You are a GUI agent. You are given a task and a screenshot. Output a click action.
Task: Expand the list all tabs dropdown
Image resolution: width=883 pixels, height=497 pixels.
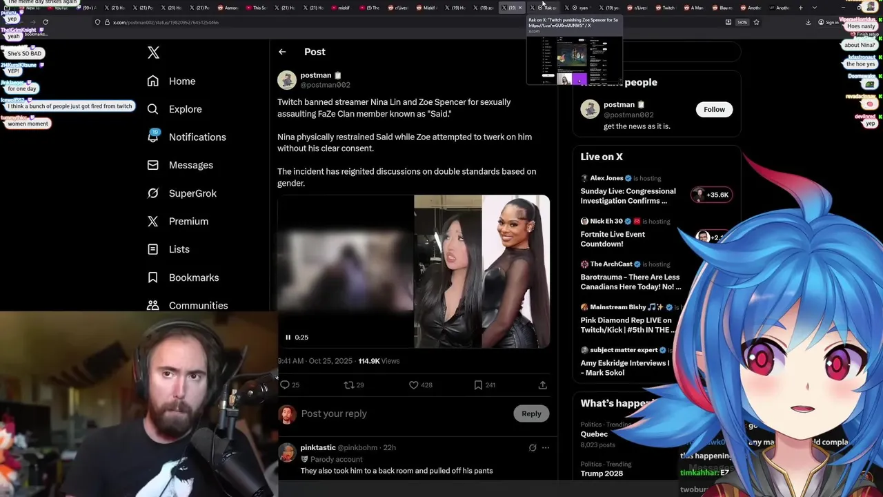[815, 8]
